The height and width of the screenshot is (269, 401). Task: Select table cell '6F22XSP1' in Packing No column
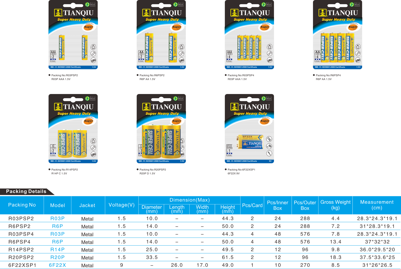22,265
